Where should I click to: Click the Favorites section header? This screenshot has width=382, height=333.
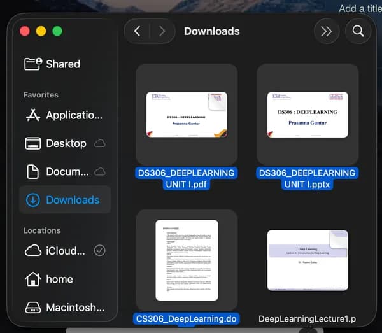click(41, 95)
